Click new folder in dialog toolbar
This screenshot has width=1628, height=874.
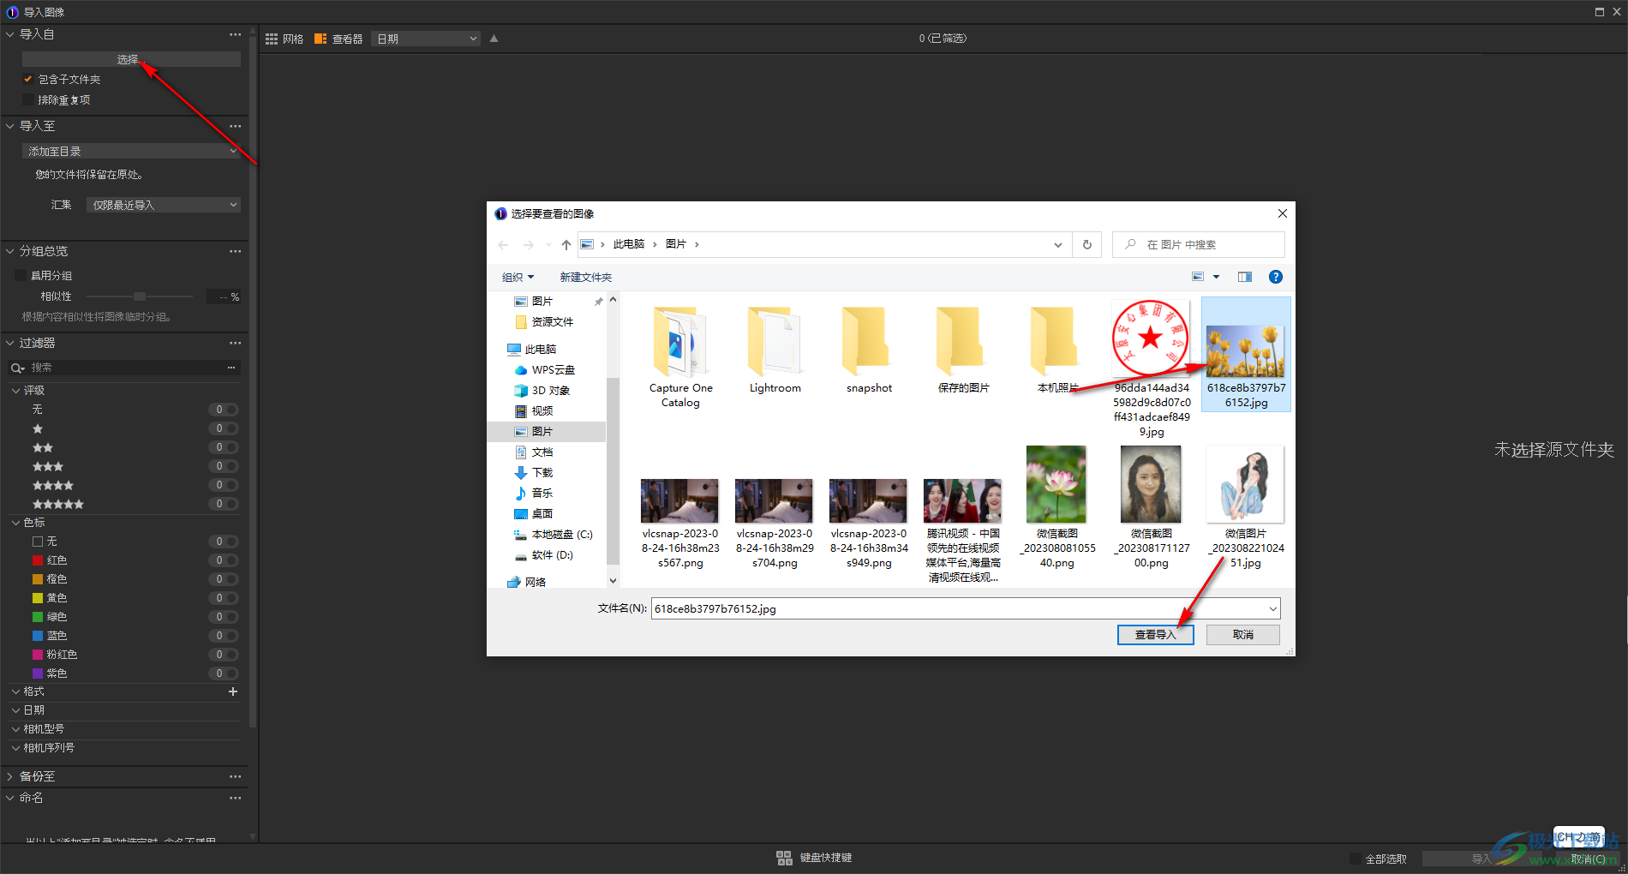pyautogui.click(x=585, y=277)
